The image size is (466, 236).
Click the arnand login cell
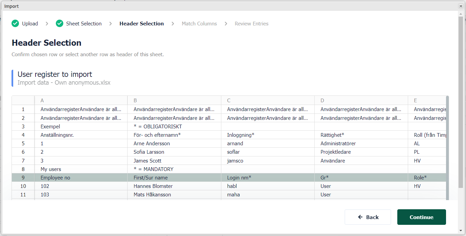(x=268, y=144)
